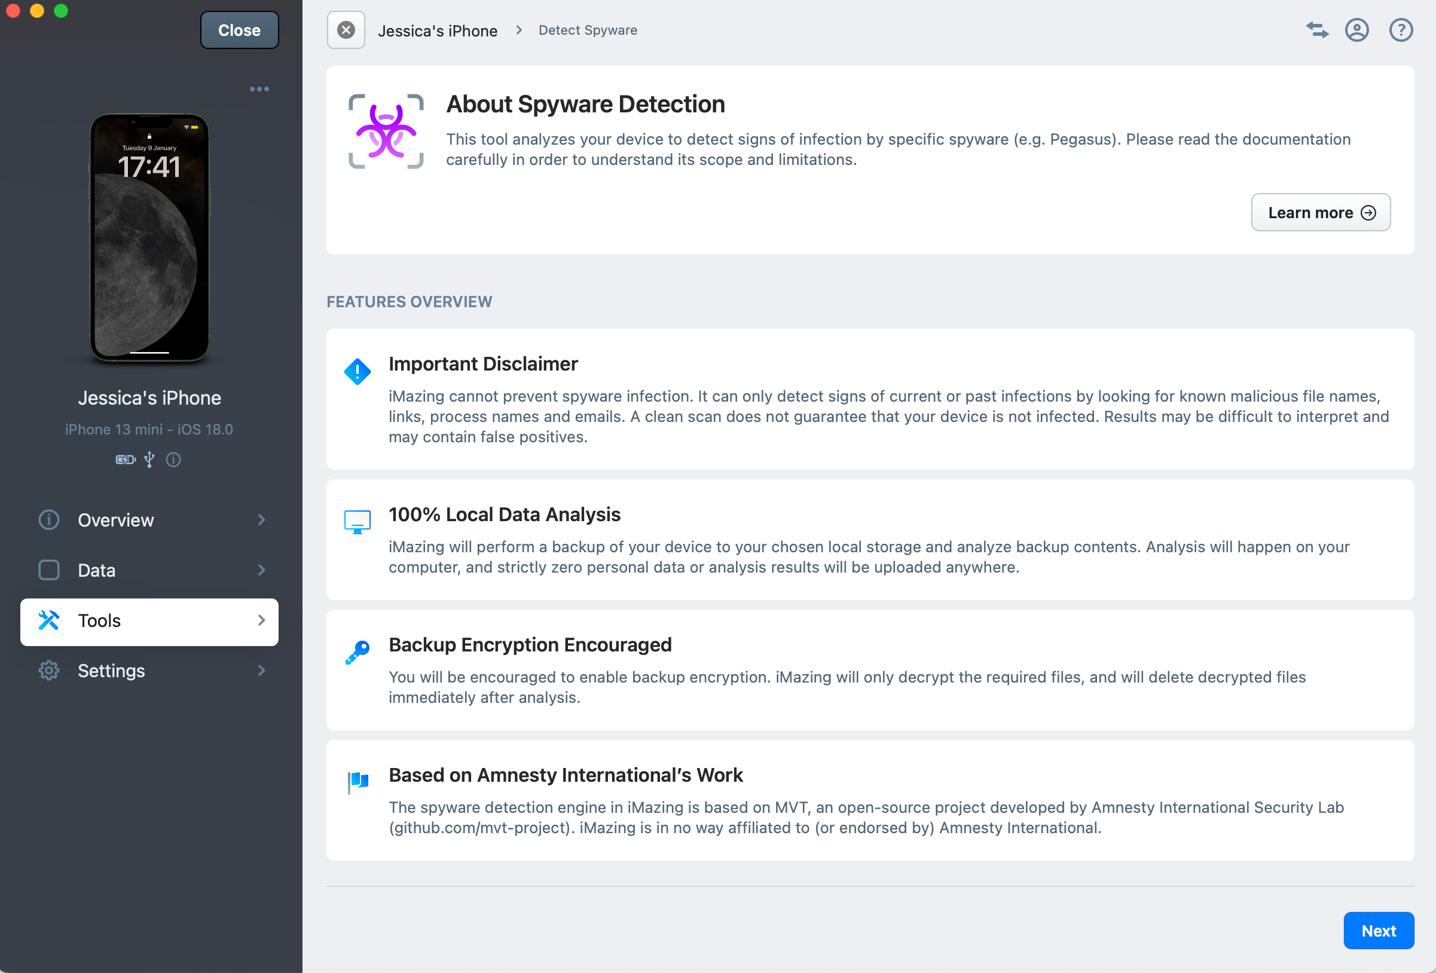Click the Local Data Analysis monitor icon
The image size is (1436, 973).
coord(357,522)
